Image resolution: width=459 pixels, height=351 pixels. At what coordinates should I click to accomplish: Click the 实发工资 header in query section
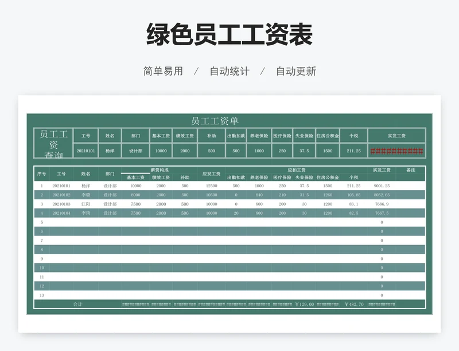pyautogui.click(x=396, y=136)
